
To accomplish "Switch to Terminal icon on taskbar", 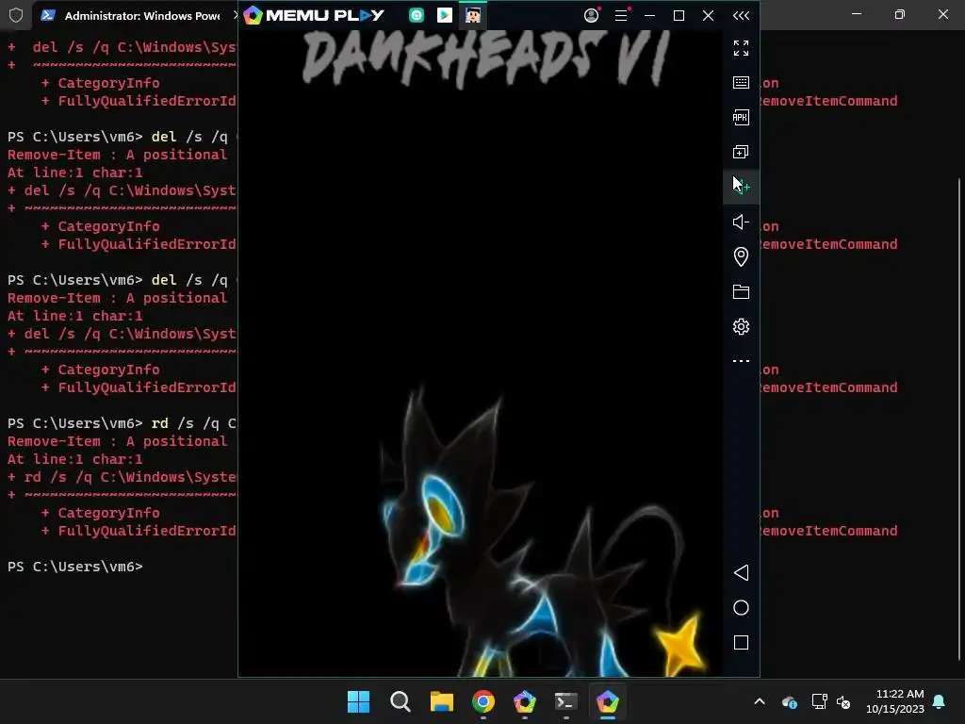I will [x=565, y=701].
